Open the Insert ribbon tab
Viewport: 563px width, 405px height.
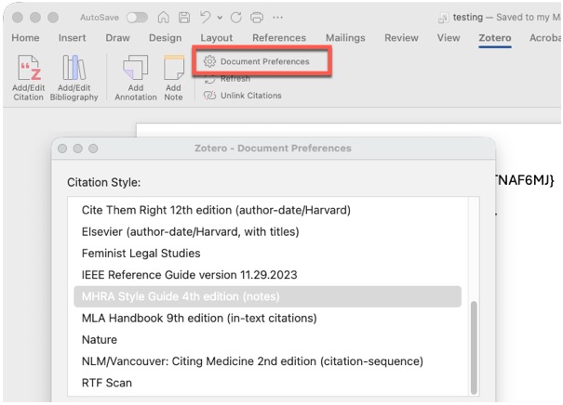click(x=73, y=38)
